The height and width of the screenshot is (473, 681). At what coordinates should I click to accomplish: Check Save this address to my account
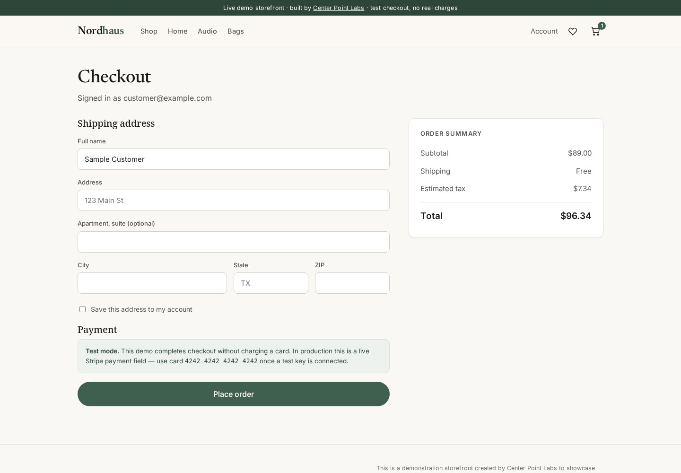82,309
